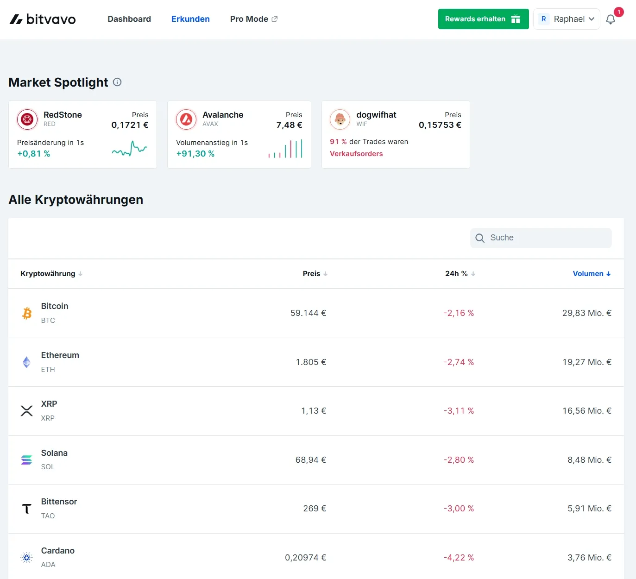
Task: Click Solana 24h change -2,80 %
Action: point(459,460)
